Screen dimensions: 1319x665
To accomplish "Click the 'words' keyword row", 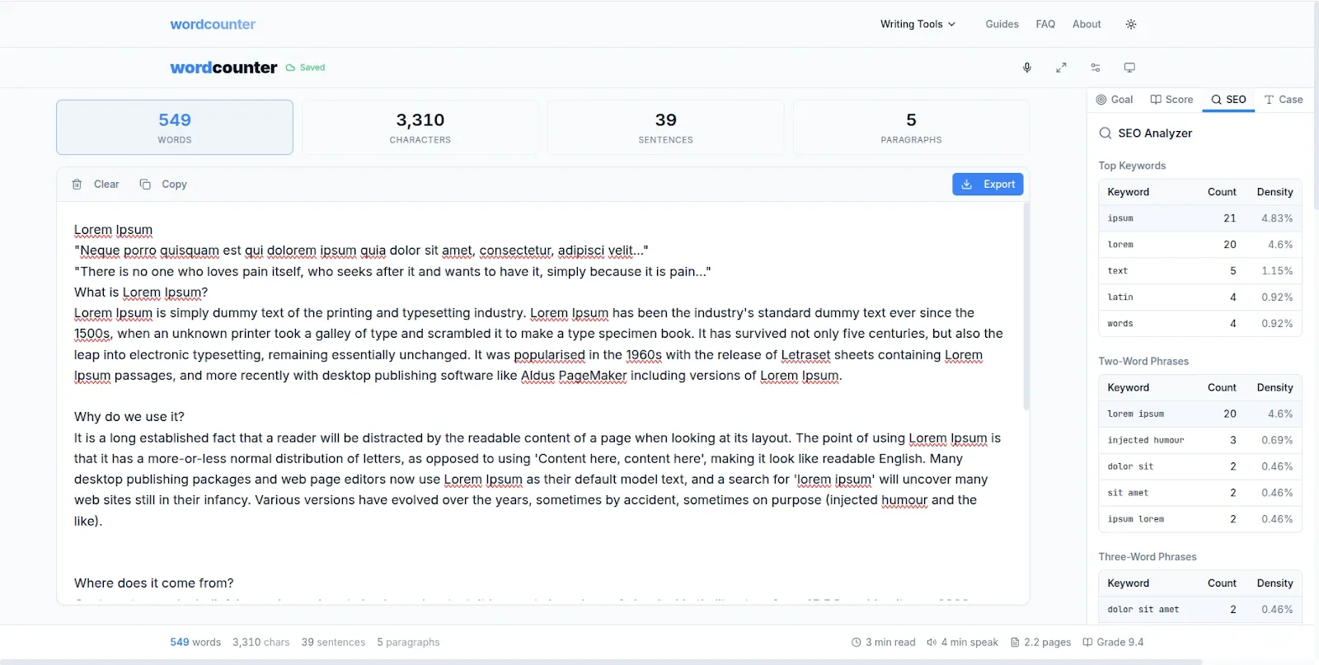I will pyautogui.click(x=1199, y=324).
